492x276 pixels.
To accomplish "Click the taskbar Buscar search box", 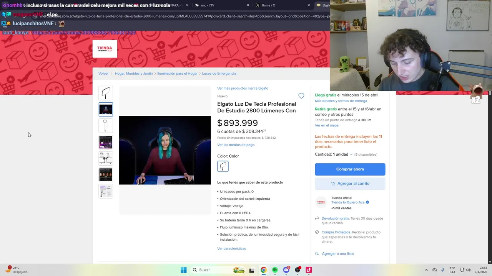I will [218, 270].
